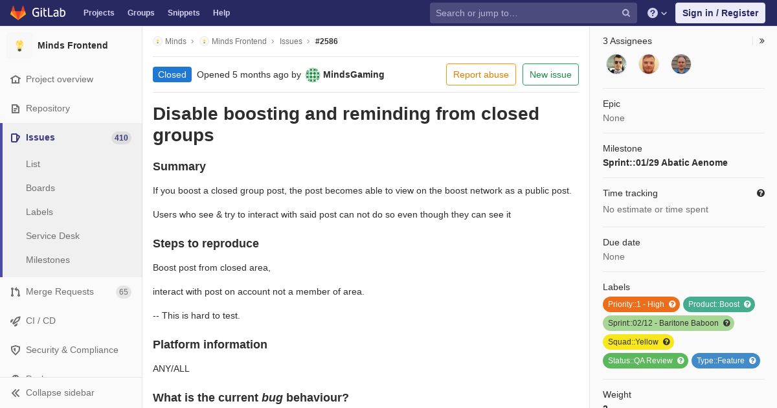Click the Minds Frontend lightbulb avatar
Screen dimensions: 777x408
point(19,45)
